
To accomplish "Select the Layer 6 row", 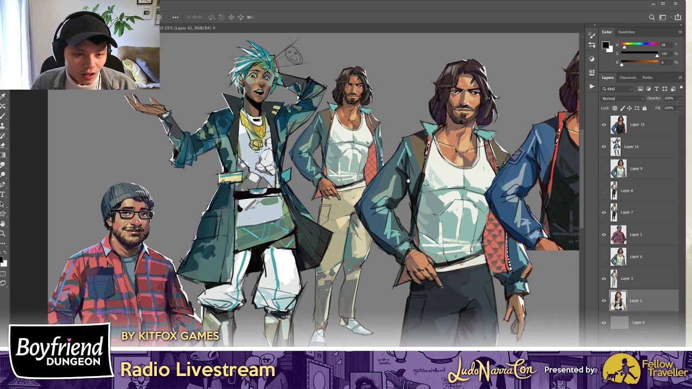I will click(x=640, y=257).
